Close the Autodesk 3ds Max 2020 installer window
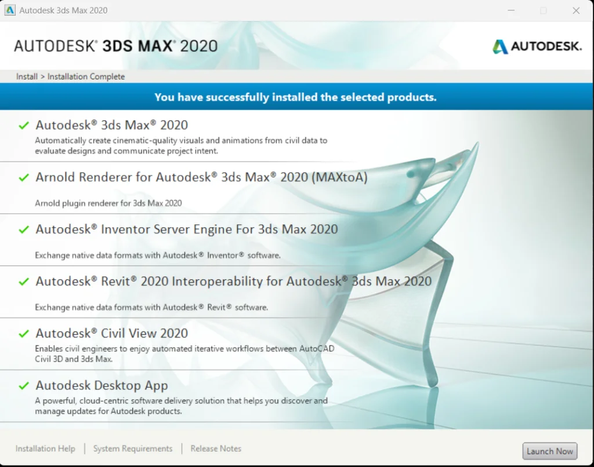 [x=576, y=10]
